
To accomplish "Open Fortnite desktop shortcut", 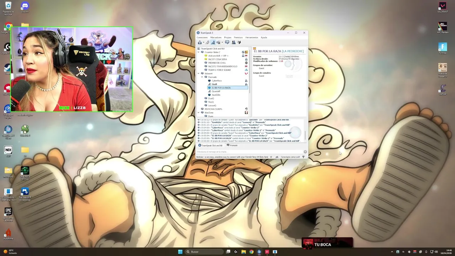I will 443,49.
